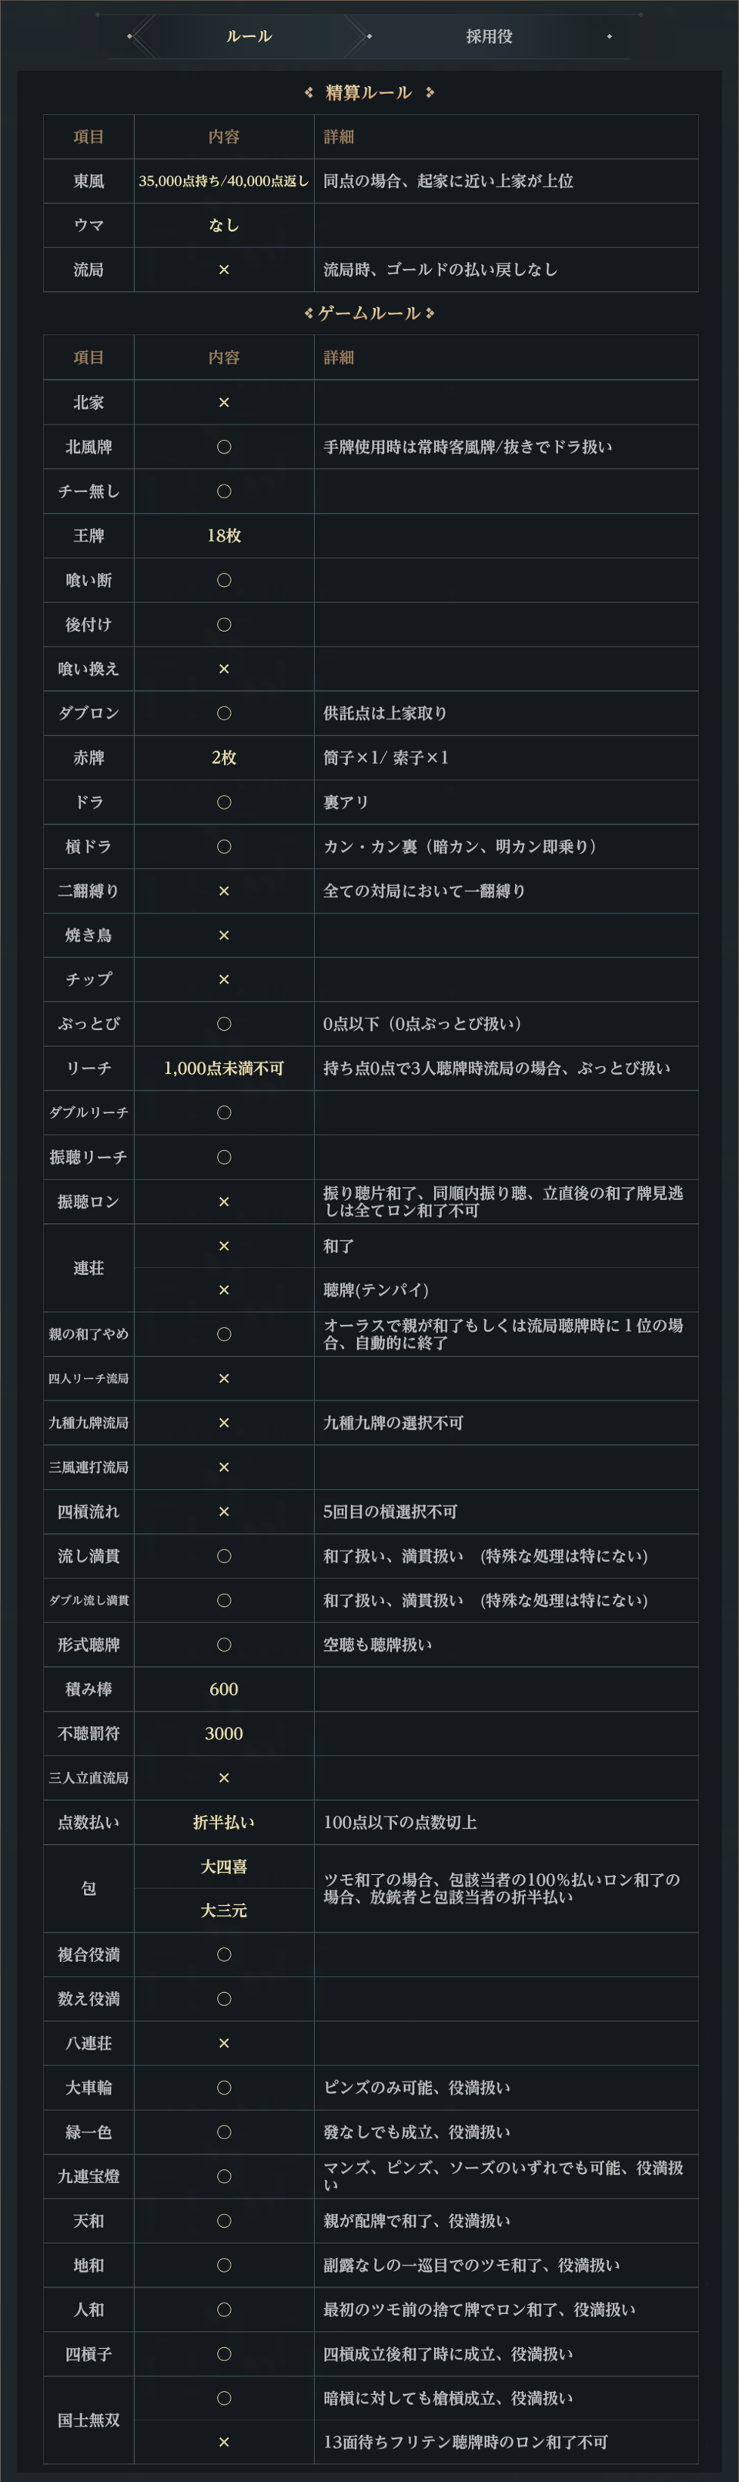Click the × mark for 喰い換え
The width and height of the screenshot is (739, 2482).
click(223, 669)
